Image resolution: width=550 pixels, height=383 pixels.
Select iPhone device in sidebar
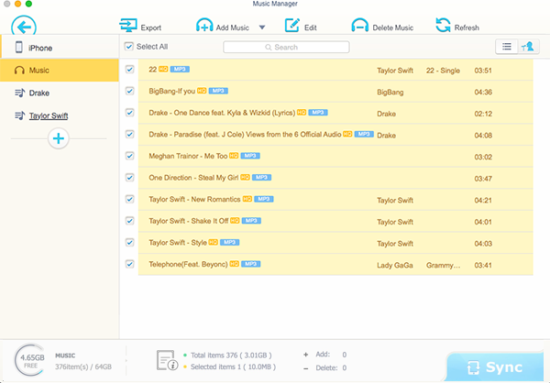pyautogui.click(x=41, y=46)
